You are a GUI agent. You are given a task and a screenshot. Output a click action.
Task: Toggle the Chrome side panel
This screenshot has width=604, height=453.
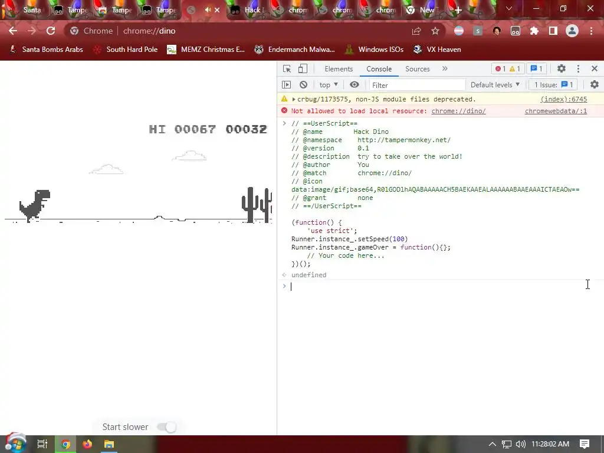point(553,31)
